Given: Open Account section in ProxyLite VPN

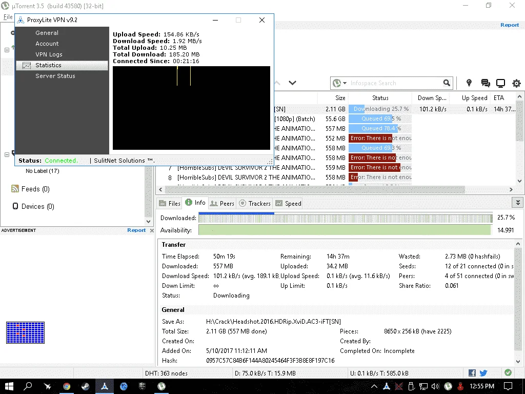Looking at the screenshot, I should coord(47,44).
